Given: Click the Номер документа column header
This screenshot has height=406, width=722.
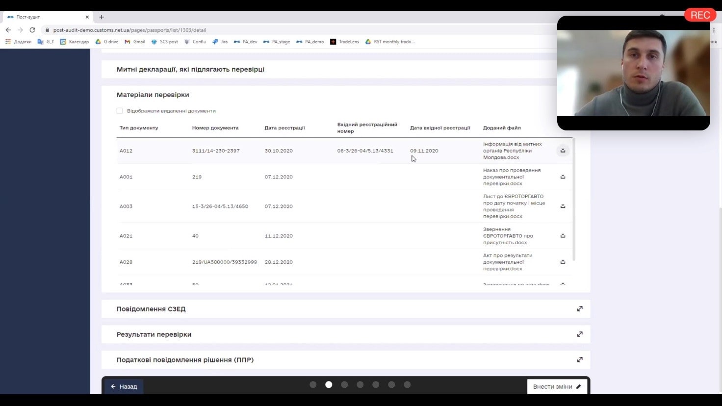Looking at the screenshot, I should [x=215, y=127].
